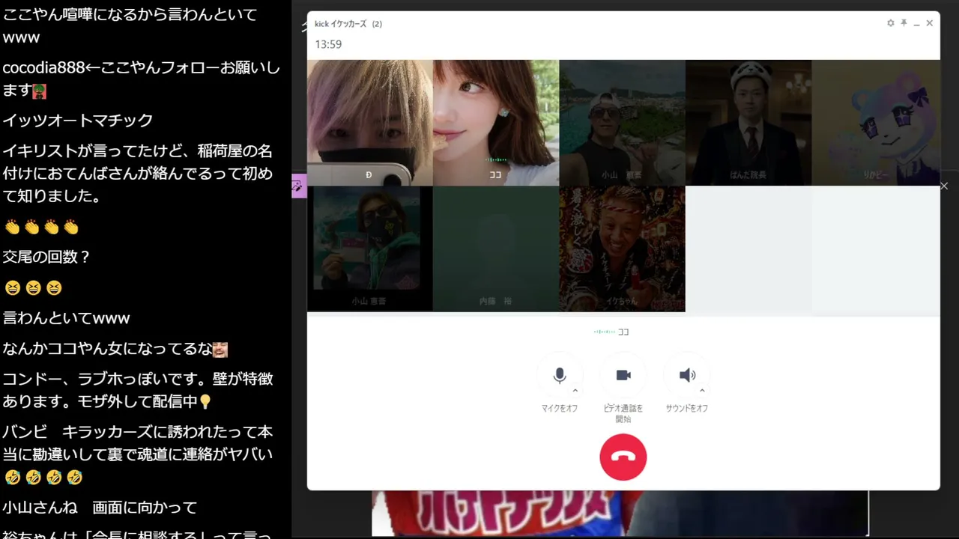Pin the call window on top

click(x=904, y=23)
